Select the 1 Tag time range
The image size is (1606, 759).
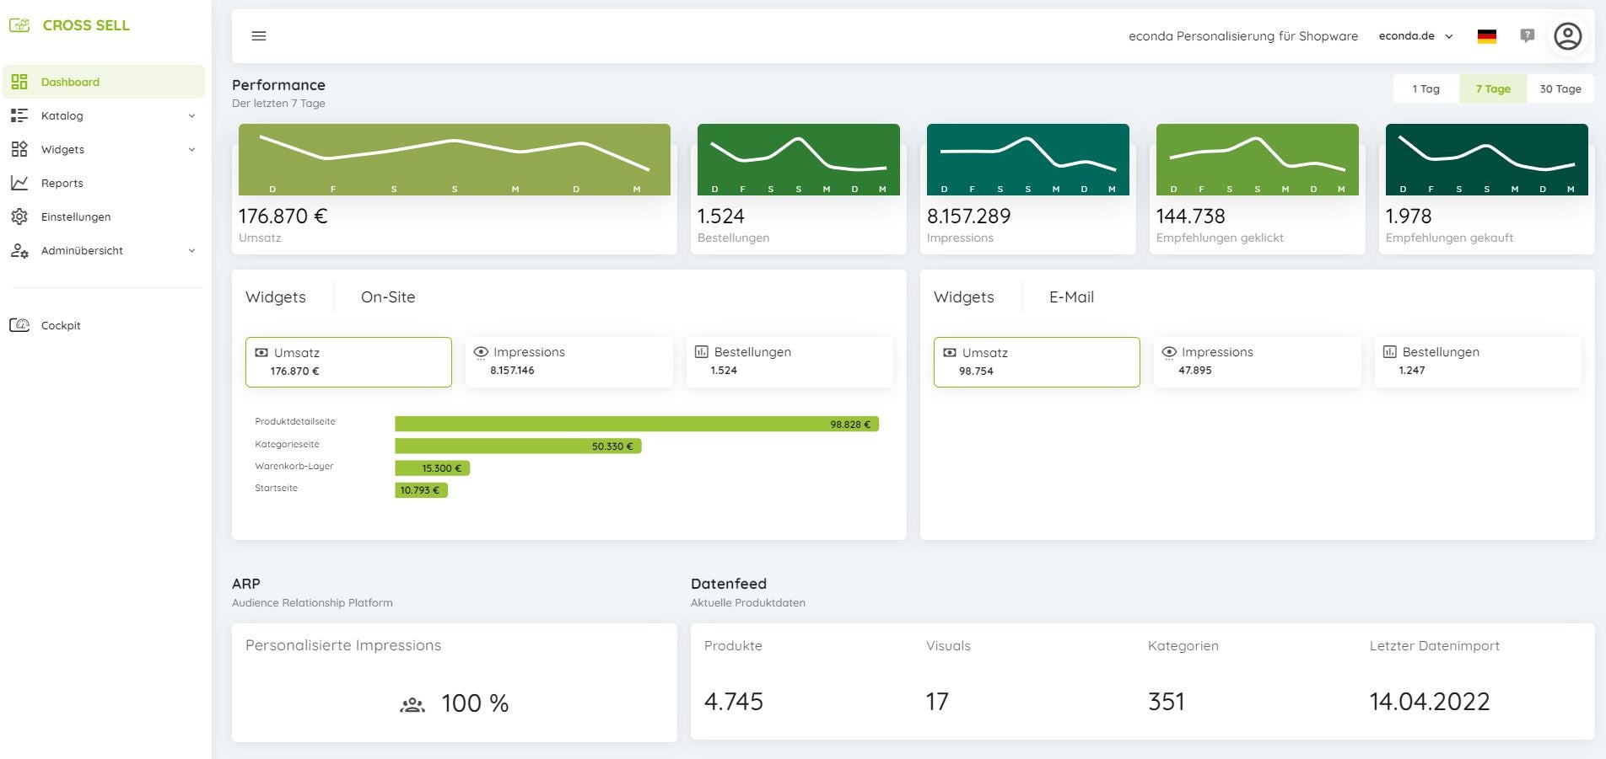click(1426, 88)
